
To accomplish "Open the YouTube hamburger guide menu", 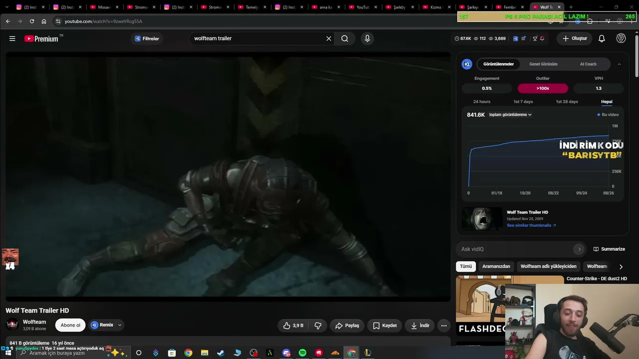I will 12,38.
